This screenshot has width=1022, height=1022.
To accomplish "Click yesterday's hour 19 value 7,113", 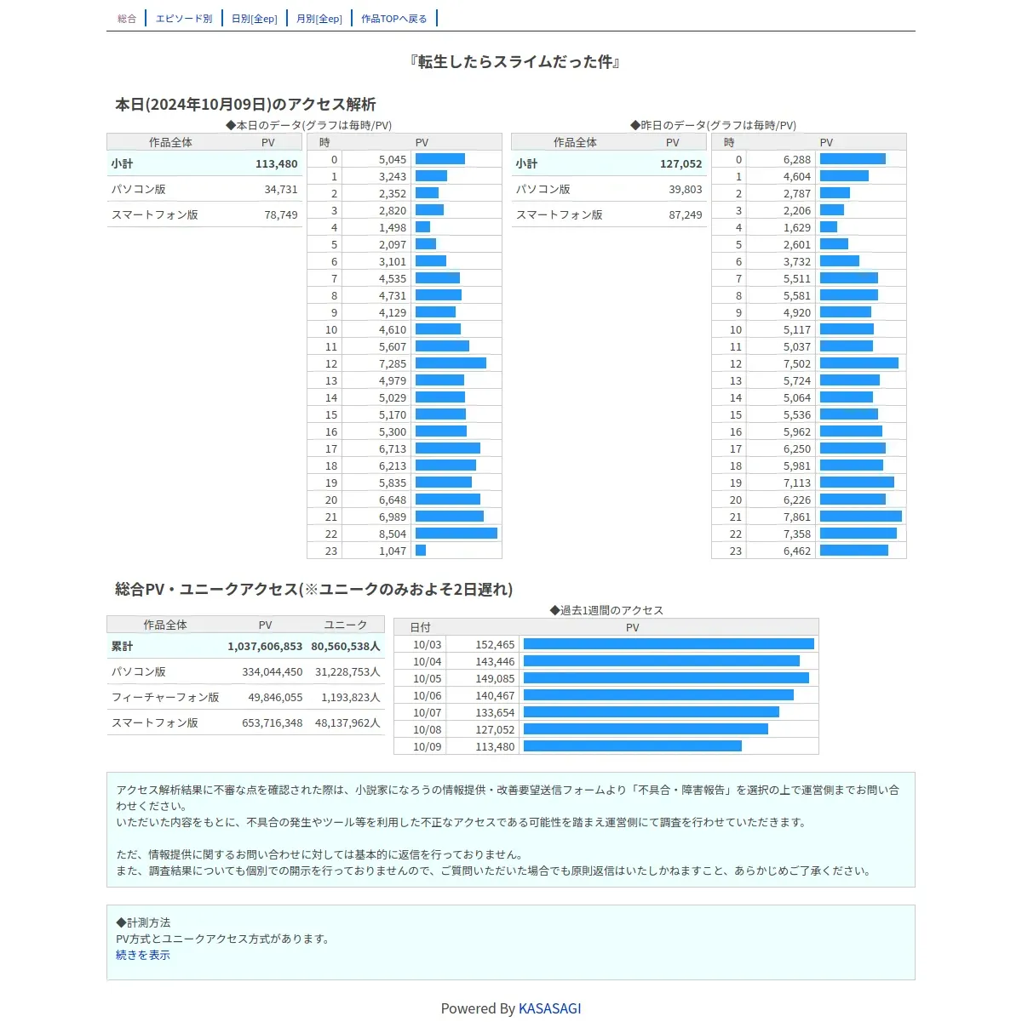I will pyautogui.click(x=797, y=483).
